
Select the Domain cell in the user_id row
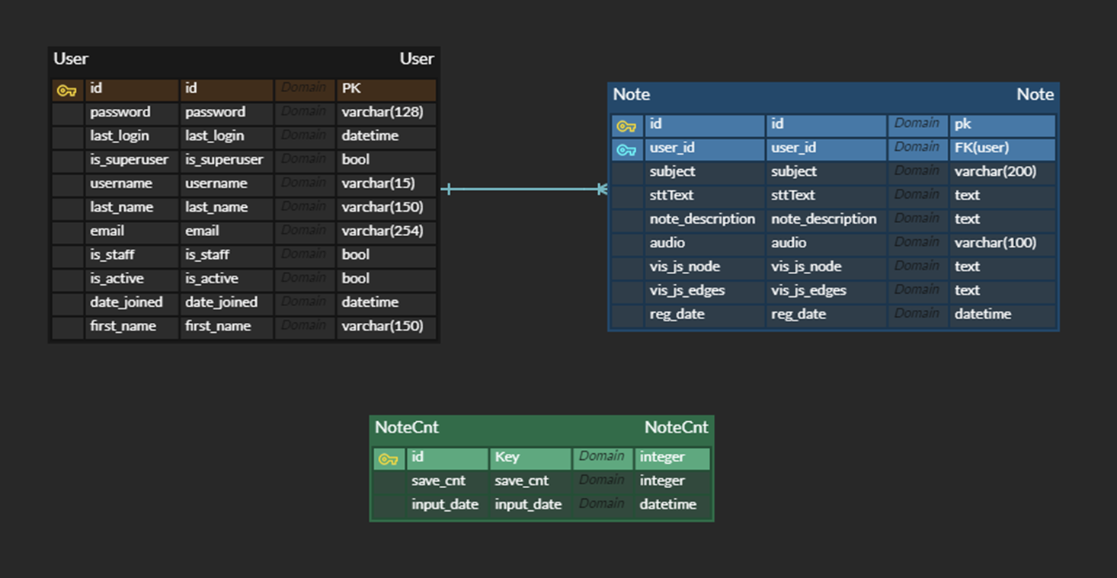click(x=917, y=148)
